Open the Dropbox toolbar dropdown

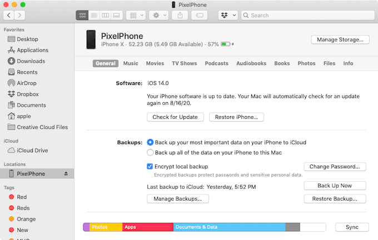228,16
